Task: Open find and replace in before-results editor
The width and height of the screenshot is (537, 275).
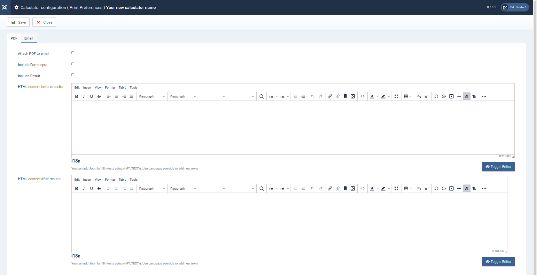Action: (x=261, y=96)
